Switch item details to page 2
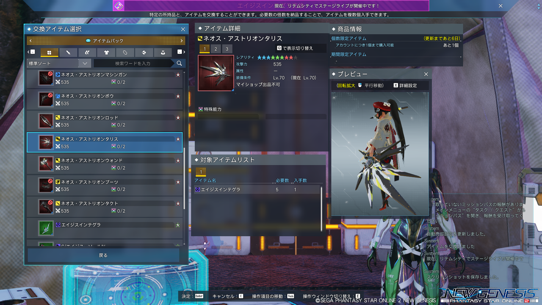 click(216, 49)
